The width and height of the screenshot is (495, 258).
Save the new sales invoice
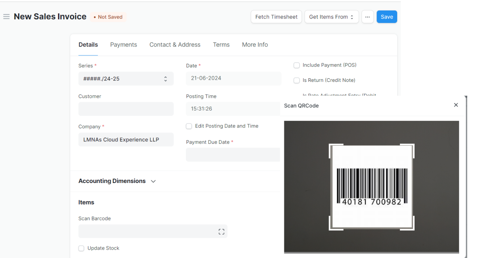[387, 17]
